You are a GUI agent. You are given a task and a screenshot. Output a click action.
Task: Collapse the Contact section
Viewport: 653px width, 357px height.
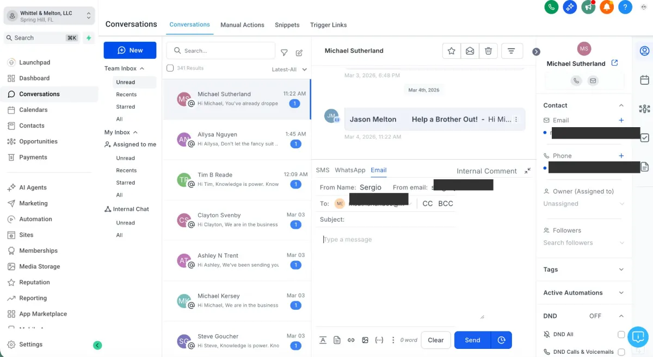[621, 105]
